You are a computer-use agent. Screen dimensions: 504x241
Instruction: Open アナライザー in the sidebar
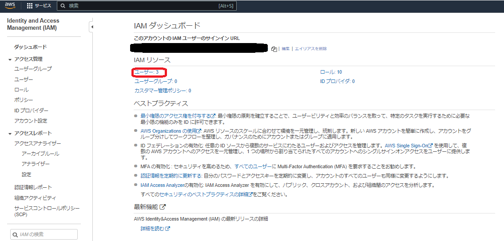(x=36, y=164)
